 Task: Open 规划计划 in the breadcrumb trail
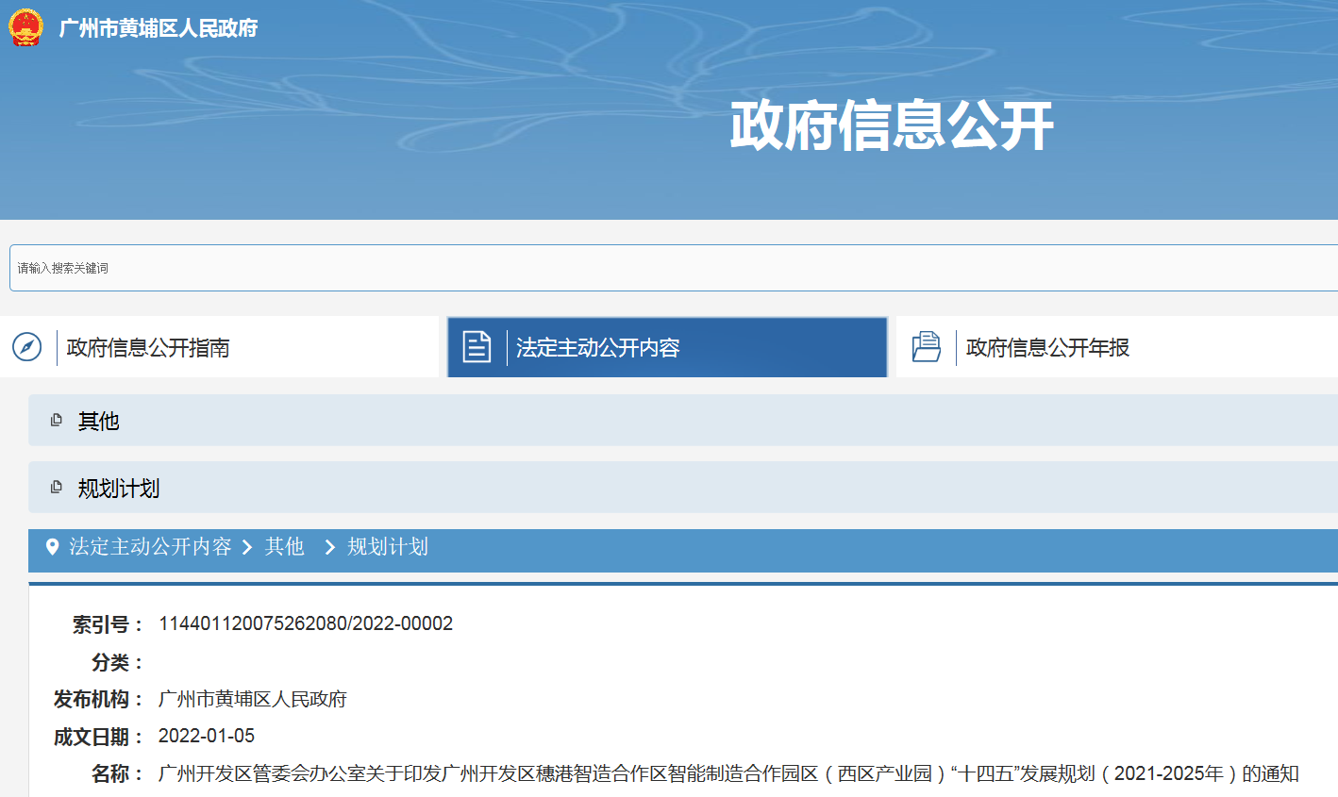(387, 547)
